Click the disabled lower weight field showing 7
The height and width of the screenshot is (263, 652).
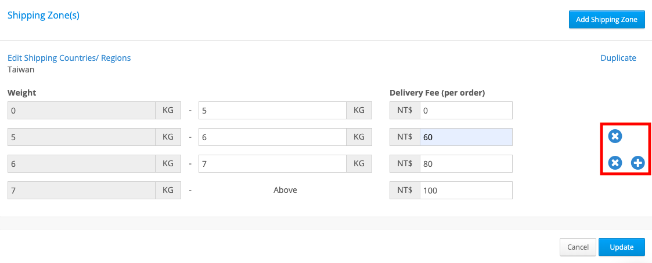click(x=81, y=190)
